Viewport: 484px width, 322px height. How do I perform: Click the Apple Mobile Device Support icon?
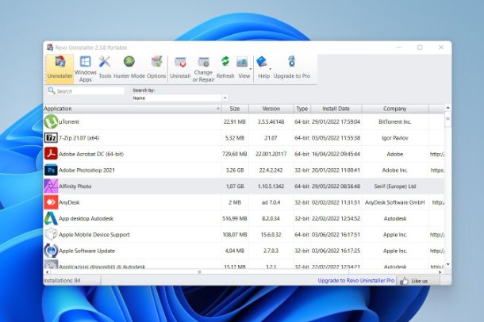point(51,234)
